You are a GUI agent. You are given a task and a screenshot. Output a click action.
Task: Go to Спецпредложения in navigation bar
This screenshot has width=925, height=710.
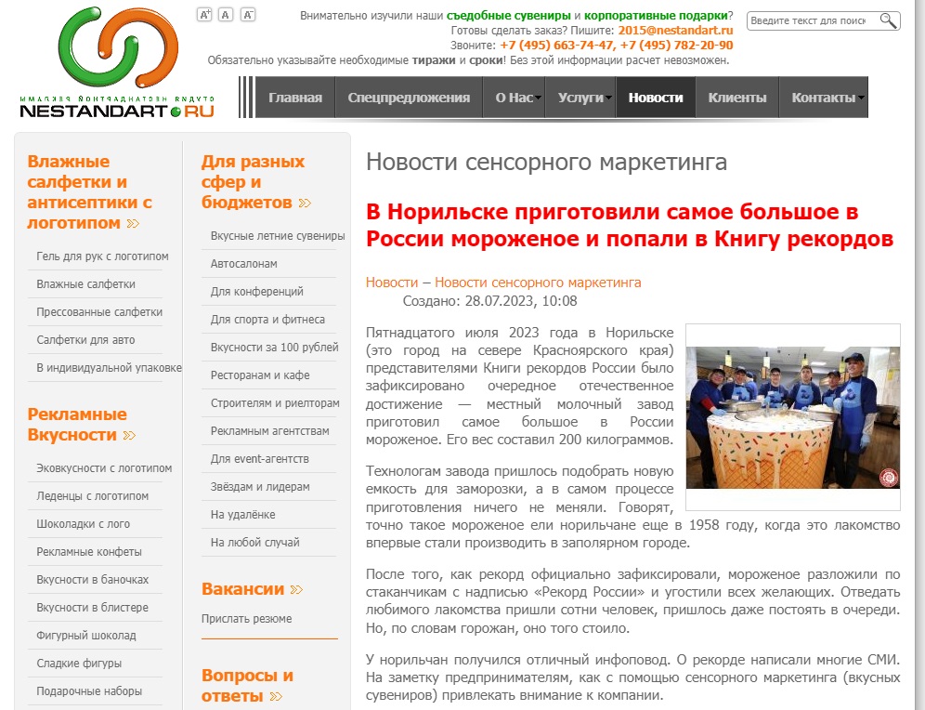(x=409, y=98)
